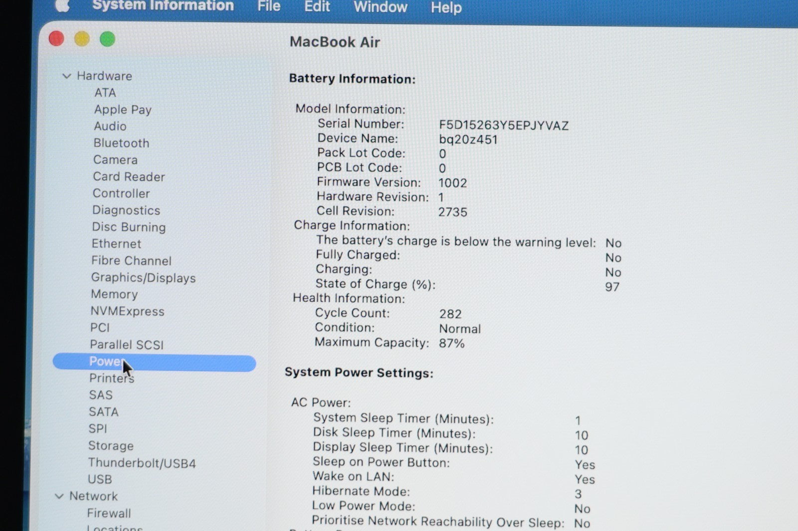The width and height of the screenshot is (798, 531).
Task: Show USB device information
Action: 100,479
